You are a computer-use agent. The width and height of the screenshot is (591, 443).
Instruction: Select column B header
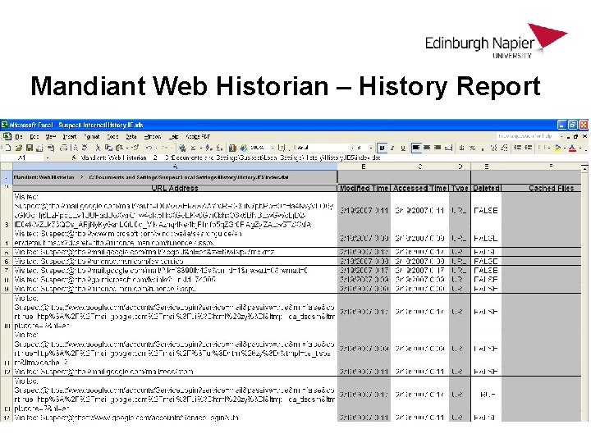(364, 166)
